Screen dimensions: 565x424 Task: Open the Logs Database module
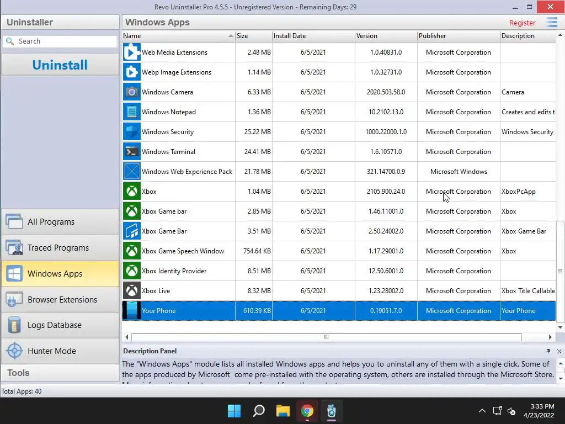60,325
